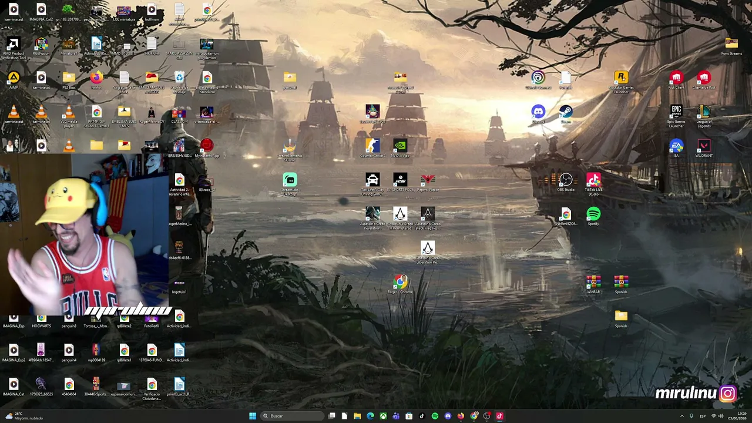Open the Xbox app in the taskbar
The image size is (752, 423).
(x=383, y=416)
